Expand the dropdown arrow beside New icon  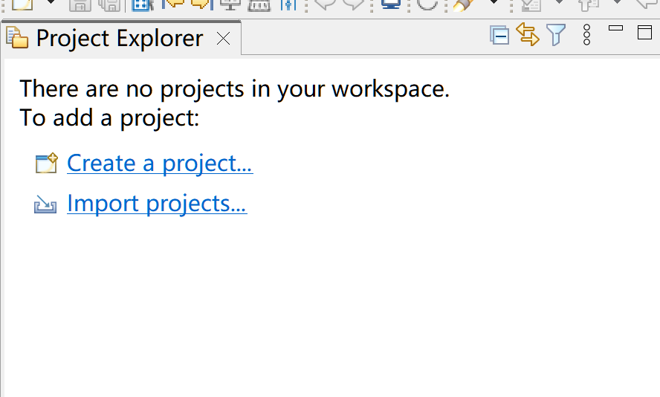pos(51,3)
